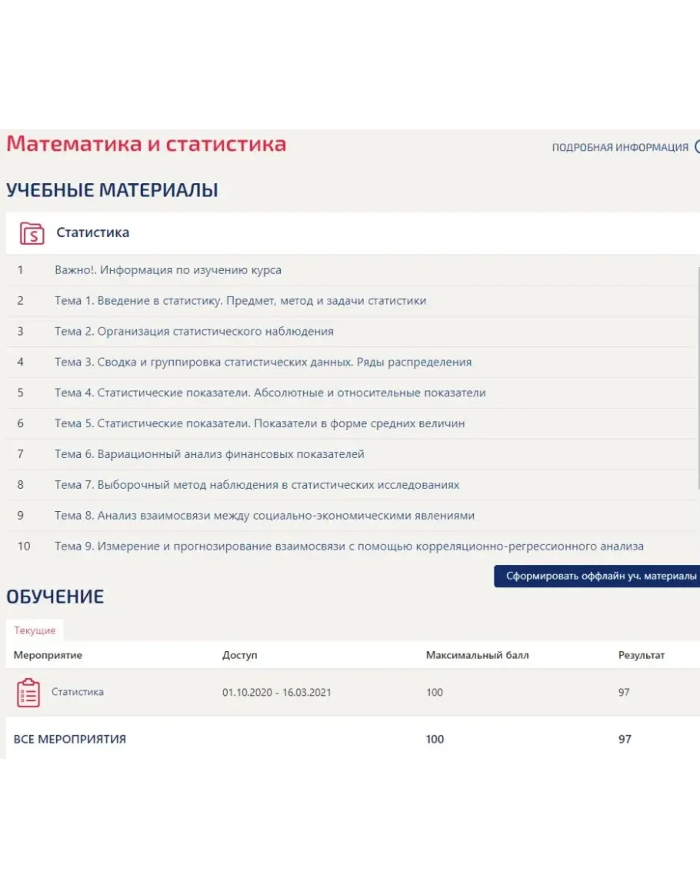Image resolution: width=700 pixels, height=889 pixels.
Task: Switch to the Текущие tab
Action: tap(35, 630)
